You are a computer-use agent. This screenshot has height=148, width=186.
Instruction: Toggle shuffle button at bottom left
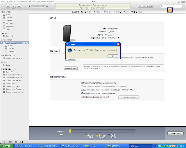pyautogui.click(x=10, y=142)
